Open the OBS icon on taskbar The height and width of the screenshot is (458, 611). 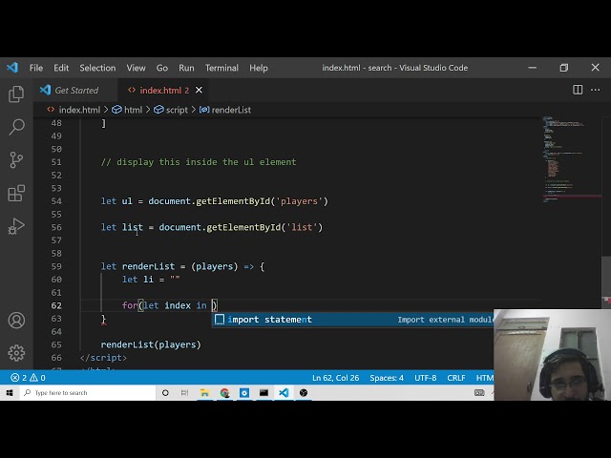click(x=304, y=393)
